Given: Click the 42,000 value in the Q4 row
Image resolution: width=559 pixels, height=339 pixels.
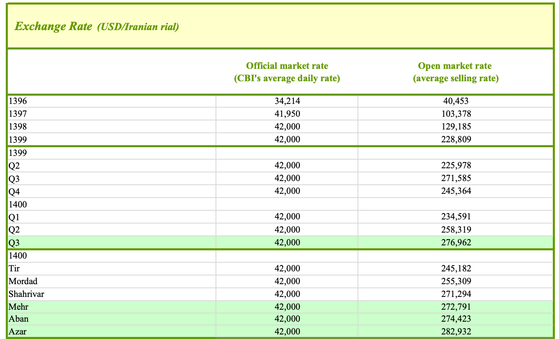Looking at the screenshot, I should pos(287,191).
